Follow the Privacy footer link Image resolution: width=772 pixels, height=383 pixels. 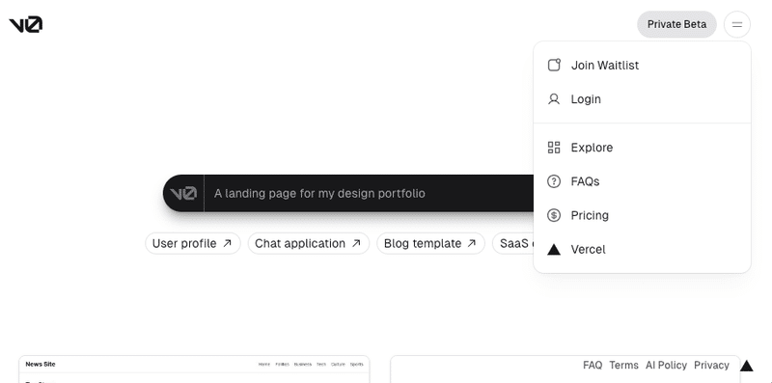click(711, 366)
